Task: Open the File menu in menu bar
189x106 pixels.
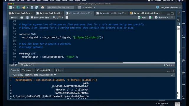Action: click(18, 1)
